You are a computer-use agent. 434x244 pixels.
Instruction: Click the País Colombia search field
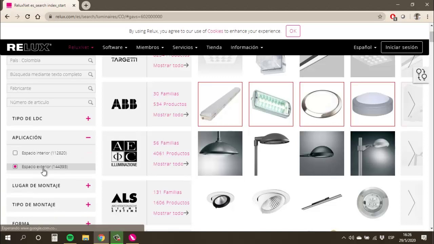click(51, 60)
